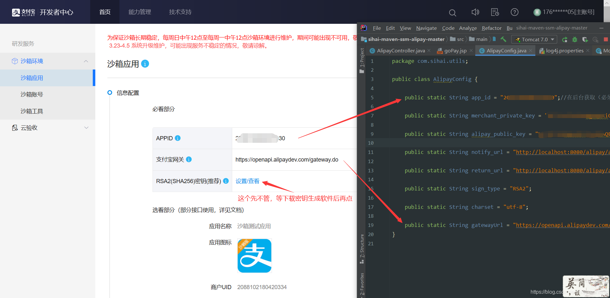
Task: Open the File menu in IntelliJ
Action: point(377,28)
